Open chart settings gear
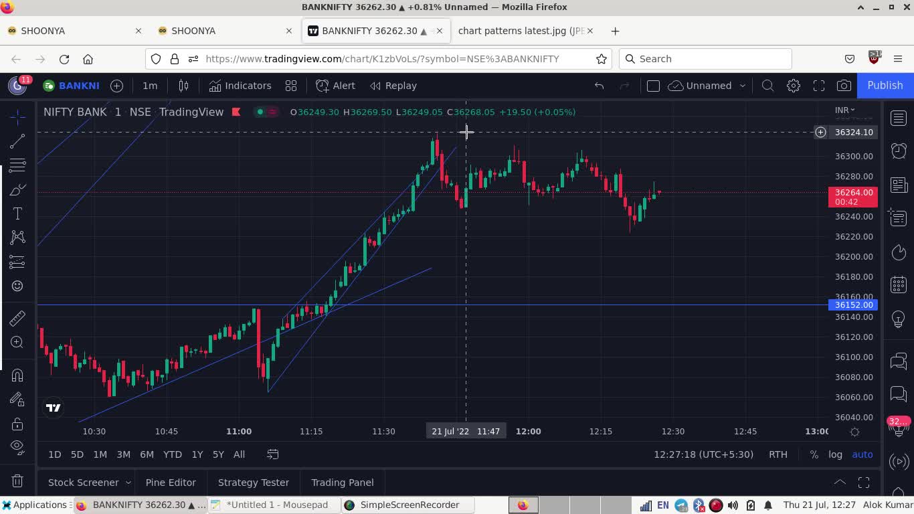914x514 pixels. pyautogui.click(x=794, y=86)
